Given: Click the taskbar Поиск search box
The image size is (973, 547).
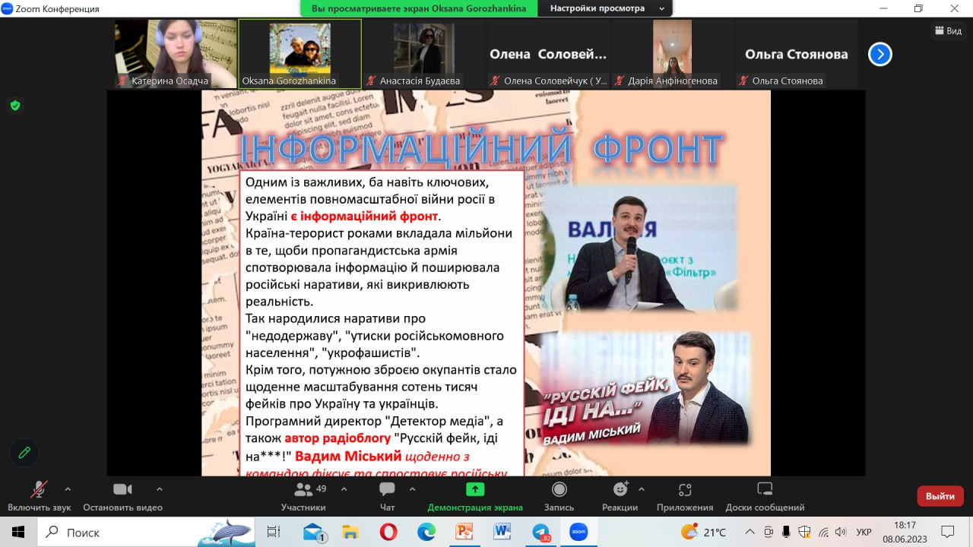Looking at the screenshot, I should click(x=146, y=532).
